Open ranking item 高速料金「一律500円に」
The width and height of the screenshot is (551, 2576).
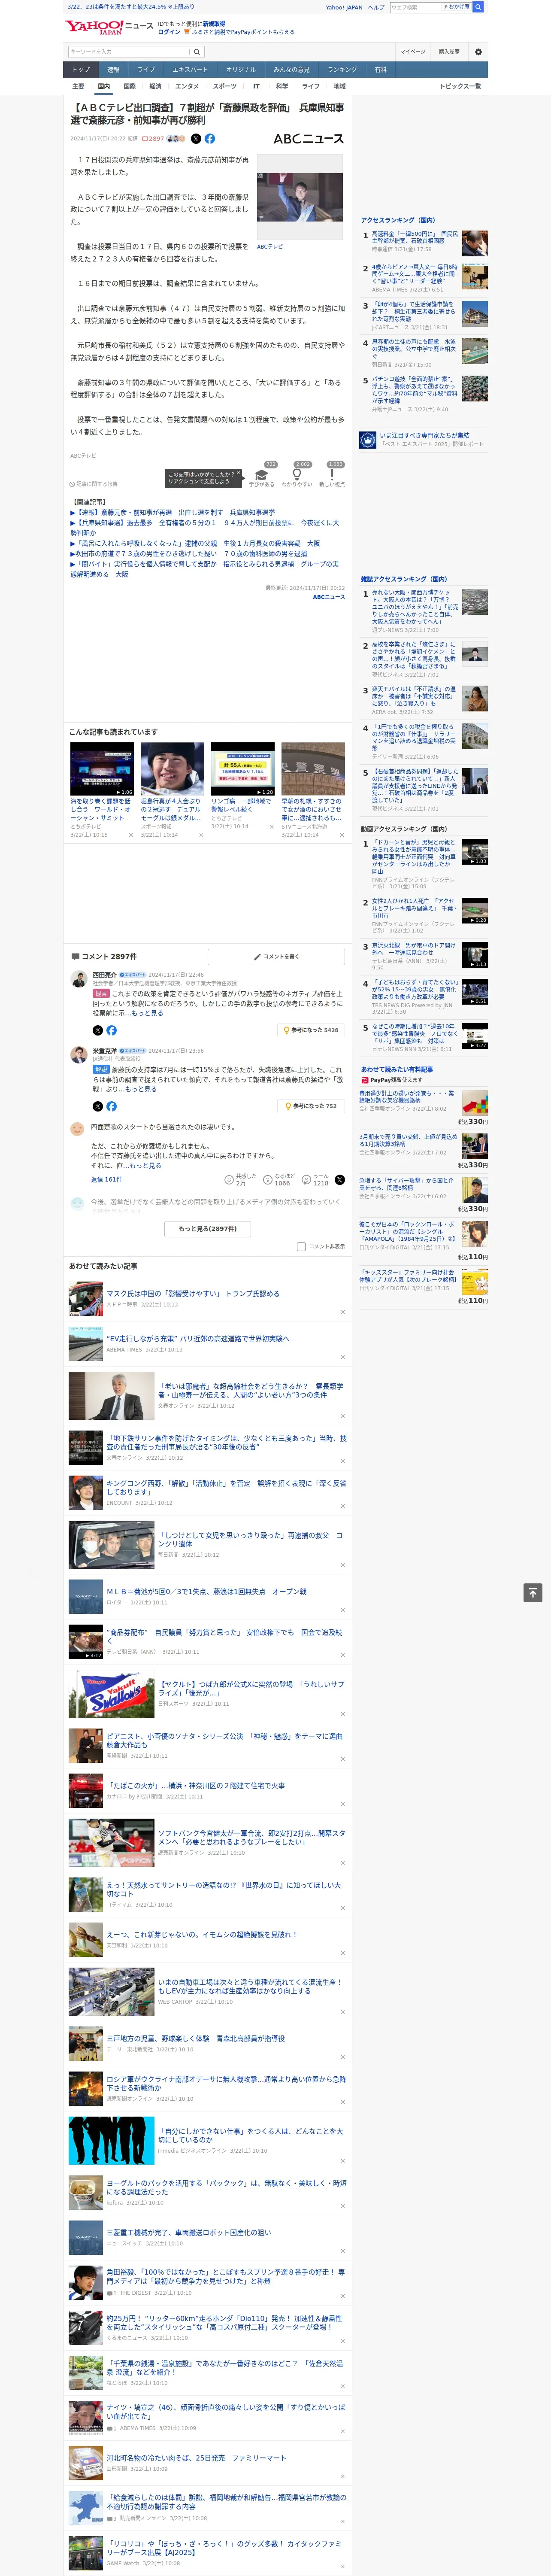(x=415, y=238)
